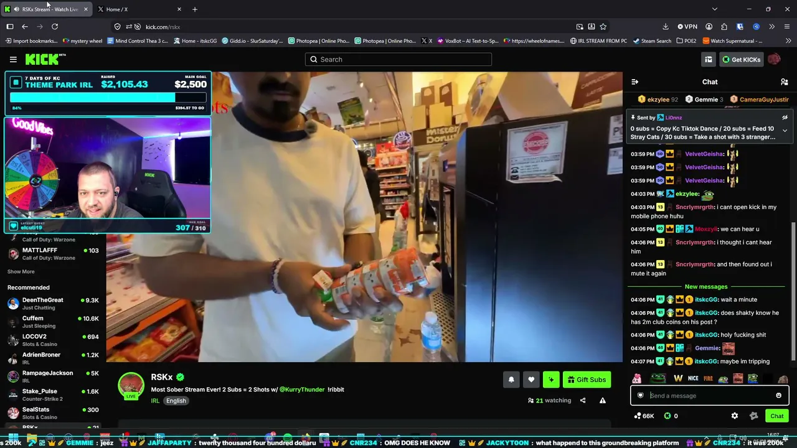Screen dimensions: 797x448
Task: Open Cuffem recommended channel
Action: click(53, 322)
